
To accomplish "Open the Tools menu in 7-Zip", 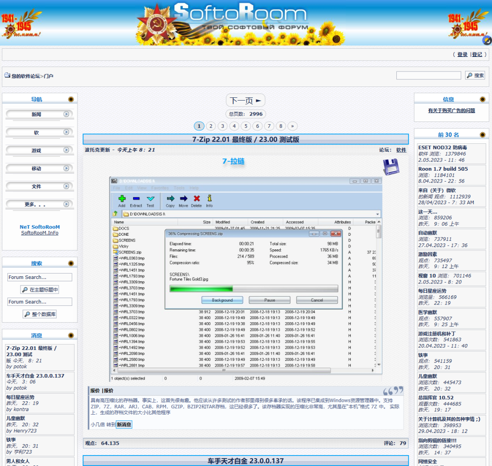I will click(x=179, y=188).
